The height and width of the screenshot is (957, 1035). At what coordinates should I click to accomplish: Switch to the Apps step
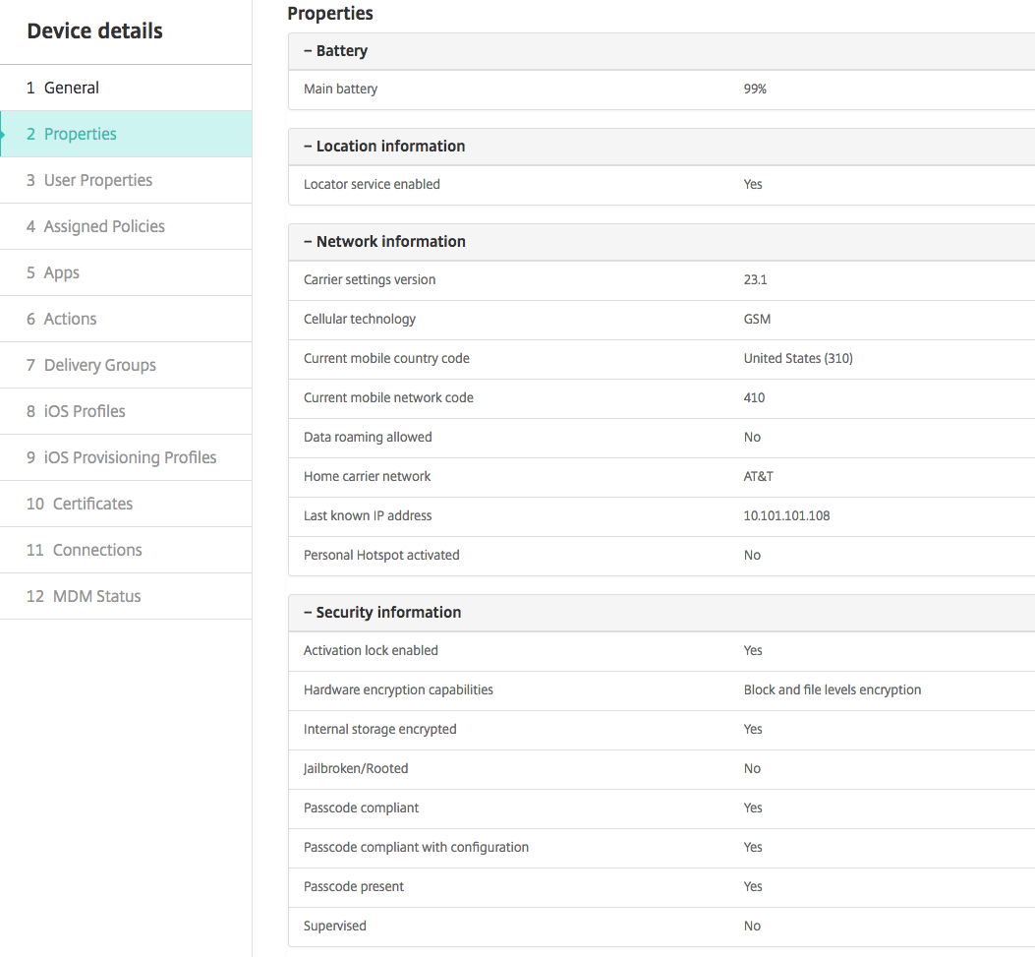[x=62, y=272]
